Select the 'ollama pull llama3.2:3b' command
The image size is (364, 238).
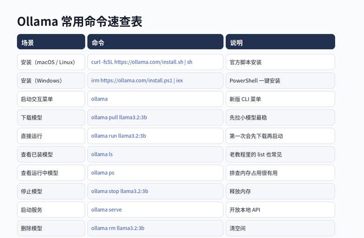[119, 118]
